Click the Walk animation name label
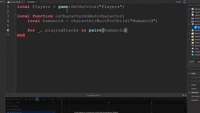200x113 pixels. [x=13, y=99]
